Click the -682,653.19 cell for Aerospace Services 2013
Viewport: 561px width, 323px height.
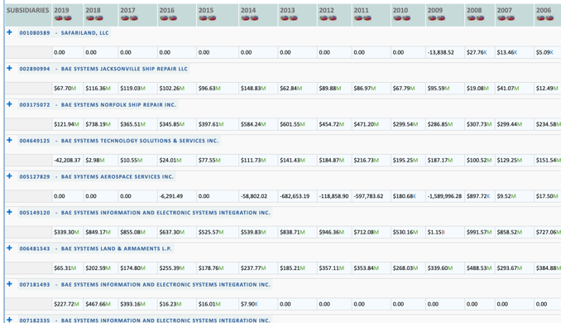point(297,196)
